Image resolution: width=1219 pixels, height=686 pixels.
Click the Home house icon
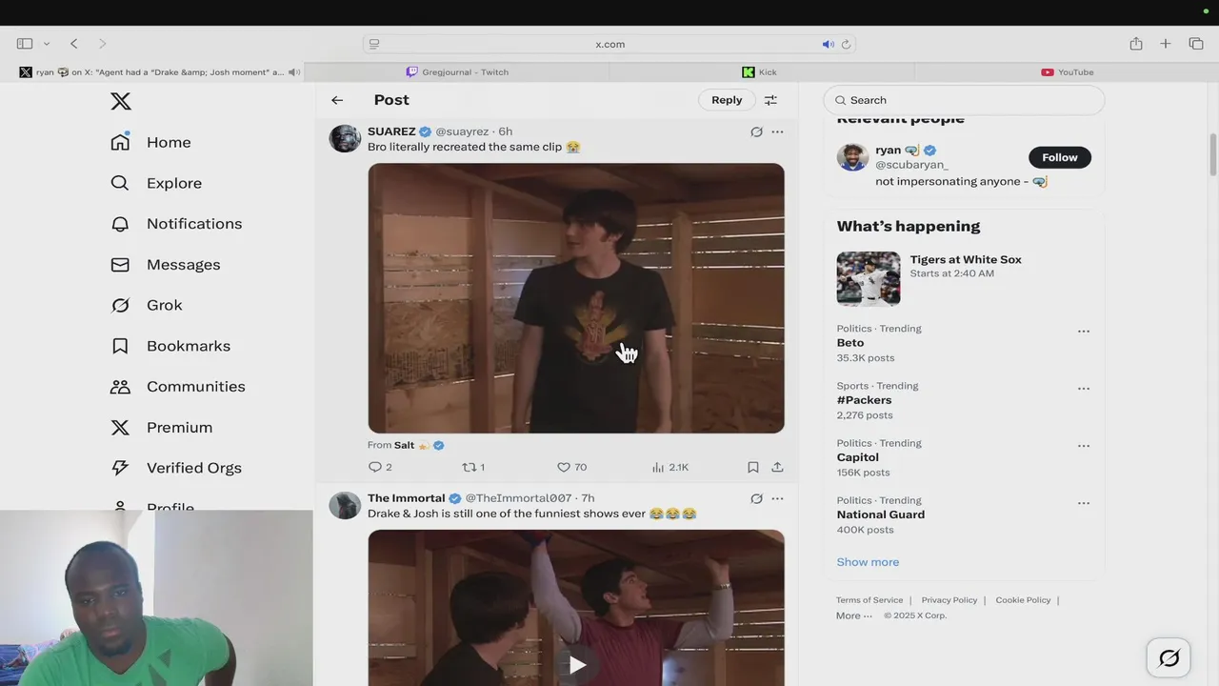pos(120,142)
